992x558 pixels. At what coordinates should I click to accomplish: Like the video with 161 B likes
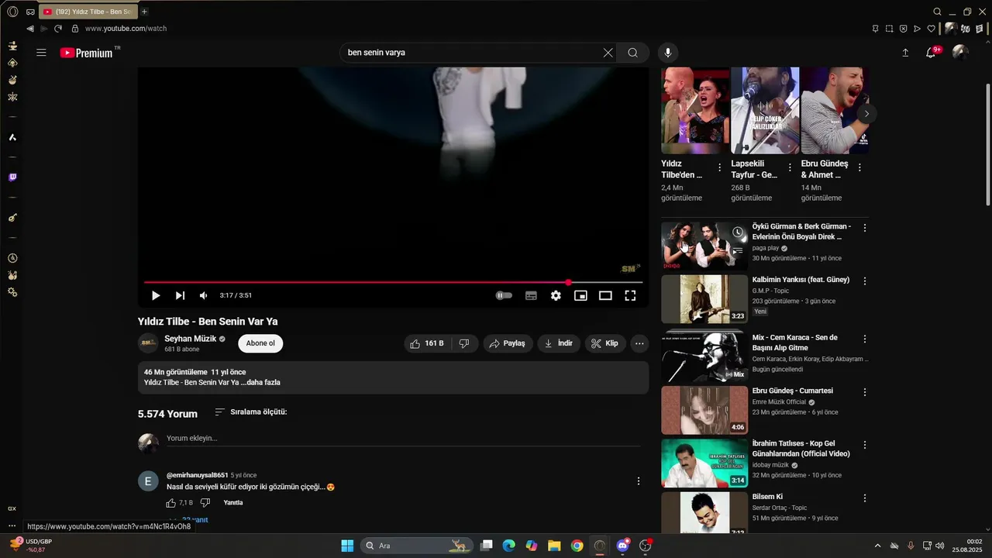click(427, 343)
